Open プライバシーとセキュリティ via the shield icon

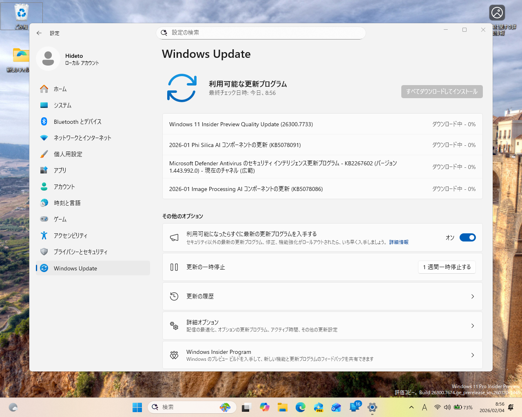click(x=44, y=252)
